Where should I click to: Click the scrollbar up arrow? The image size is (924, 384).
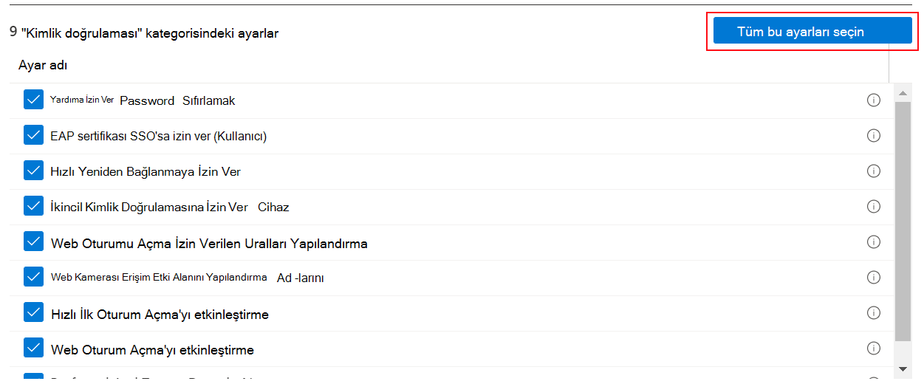[x=903, y=93]
